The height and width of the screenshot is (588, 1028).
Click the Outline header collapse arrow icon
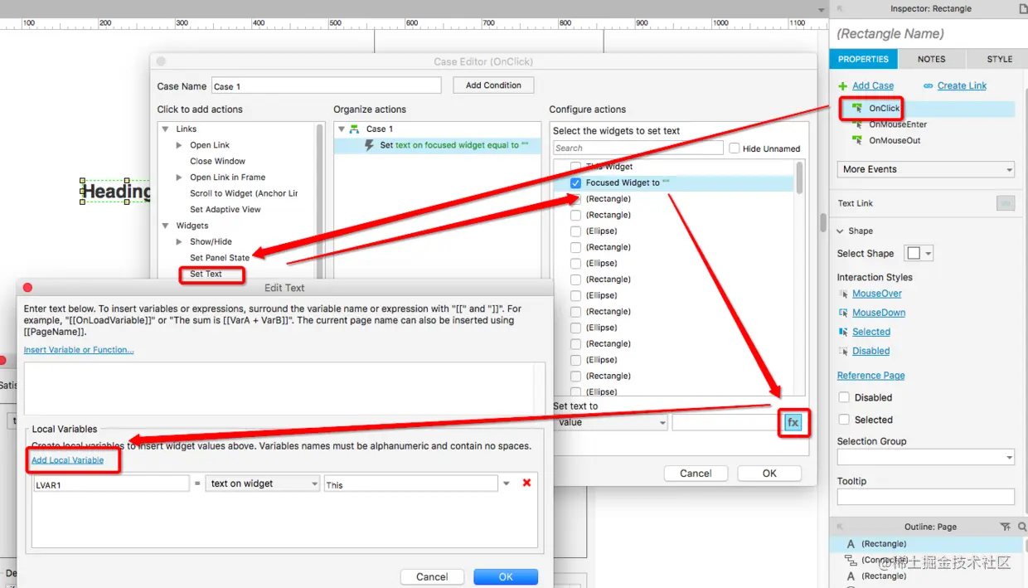(x=839, y=527)
